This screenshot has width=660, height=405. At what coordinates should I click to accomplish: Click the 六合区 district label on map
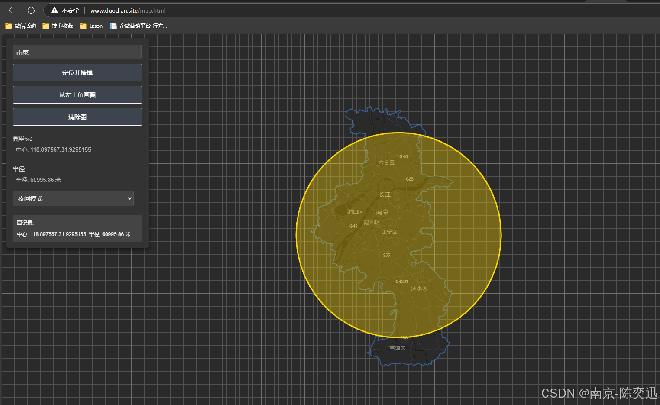pyautogui.click(x=386, y=162)
